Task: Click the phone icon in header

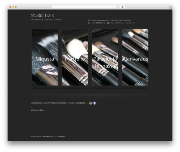Action: click(x=89, y=23)
